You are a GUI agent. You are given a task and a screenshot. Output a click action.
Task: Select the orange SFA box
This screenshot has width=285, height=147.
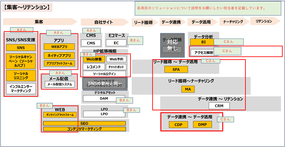176,69
